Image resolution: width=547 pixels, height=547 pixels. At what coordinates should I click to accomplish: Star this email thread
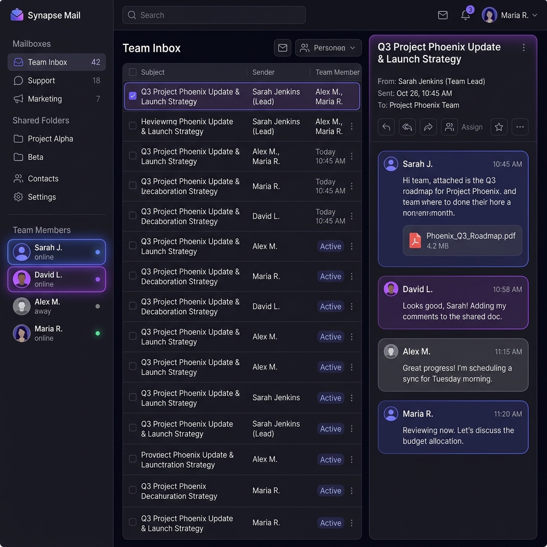point(499,127)
